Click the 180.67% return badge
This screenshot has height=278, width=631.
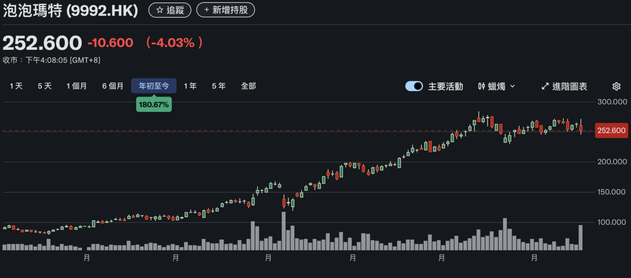click(x=154, y=105)
